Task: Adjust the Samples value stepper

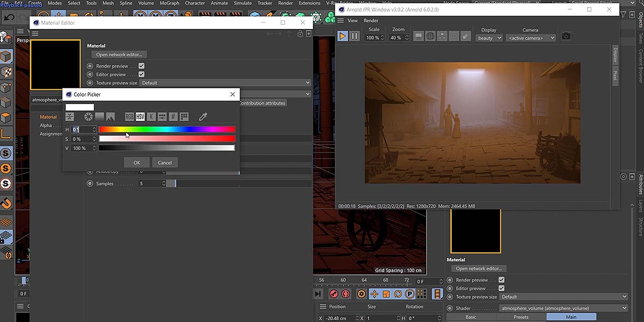Action: [164, 184]
